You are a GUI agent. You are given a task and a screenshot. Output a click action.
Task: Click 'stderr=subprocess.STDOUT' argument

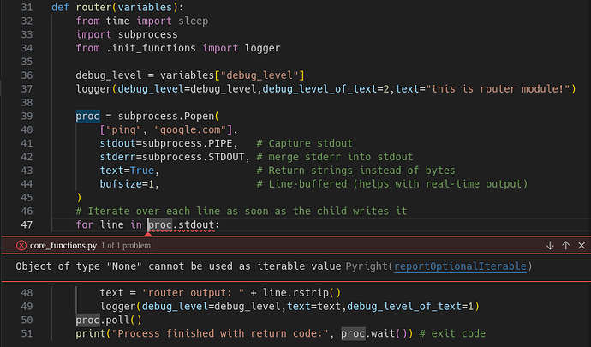pyautogui.click(x=172, y=157)
